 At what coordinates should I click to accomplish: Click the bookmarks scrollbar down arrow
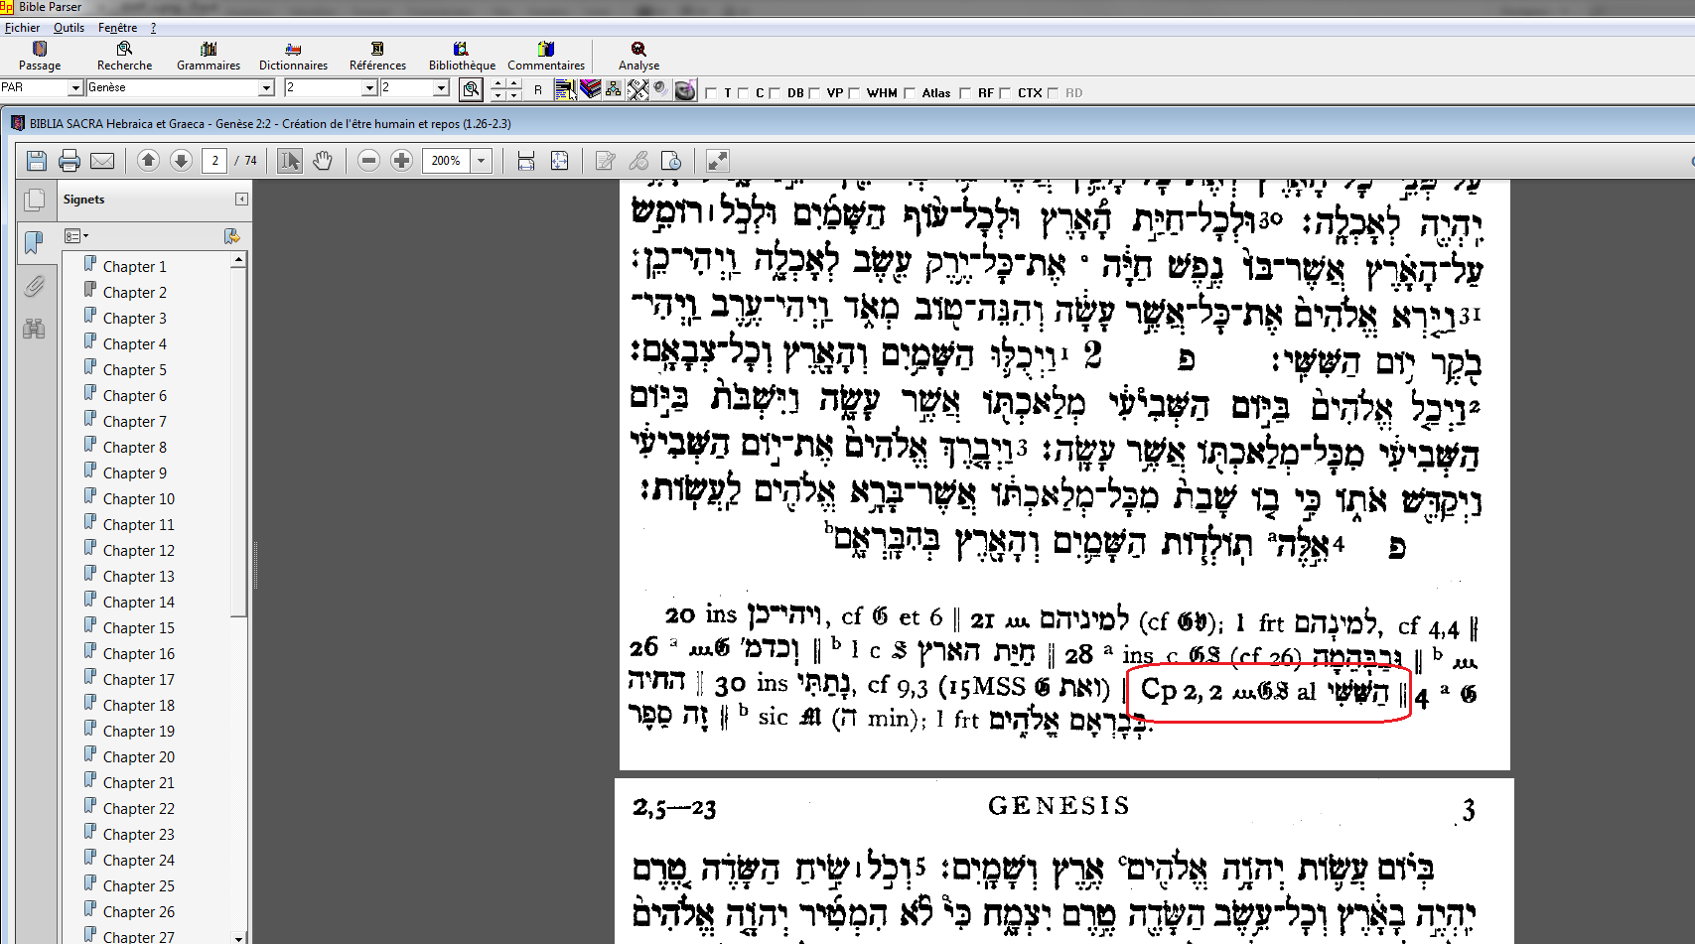[x=238, y=937]
